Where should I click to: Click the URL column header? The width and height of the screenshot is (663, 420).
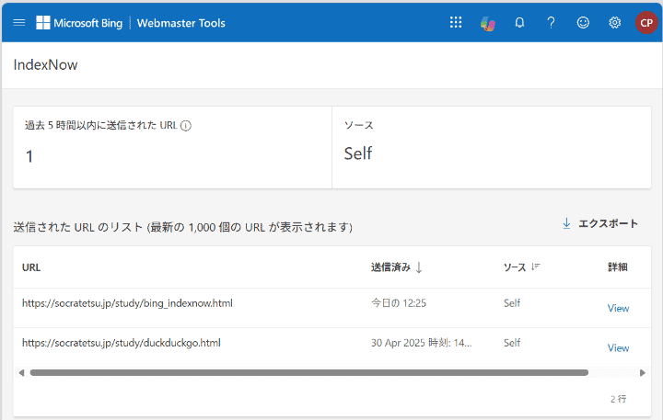tap(31, 267)
